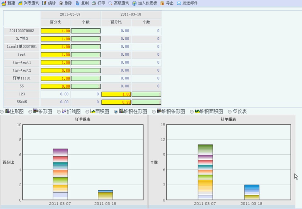This screenshot has width=302, height=209.
Task: Click yellow percentage cell for thy-test2
Action: coord(55,71)
